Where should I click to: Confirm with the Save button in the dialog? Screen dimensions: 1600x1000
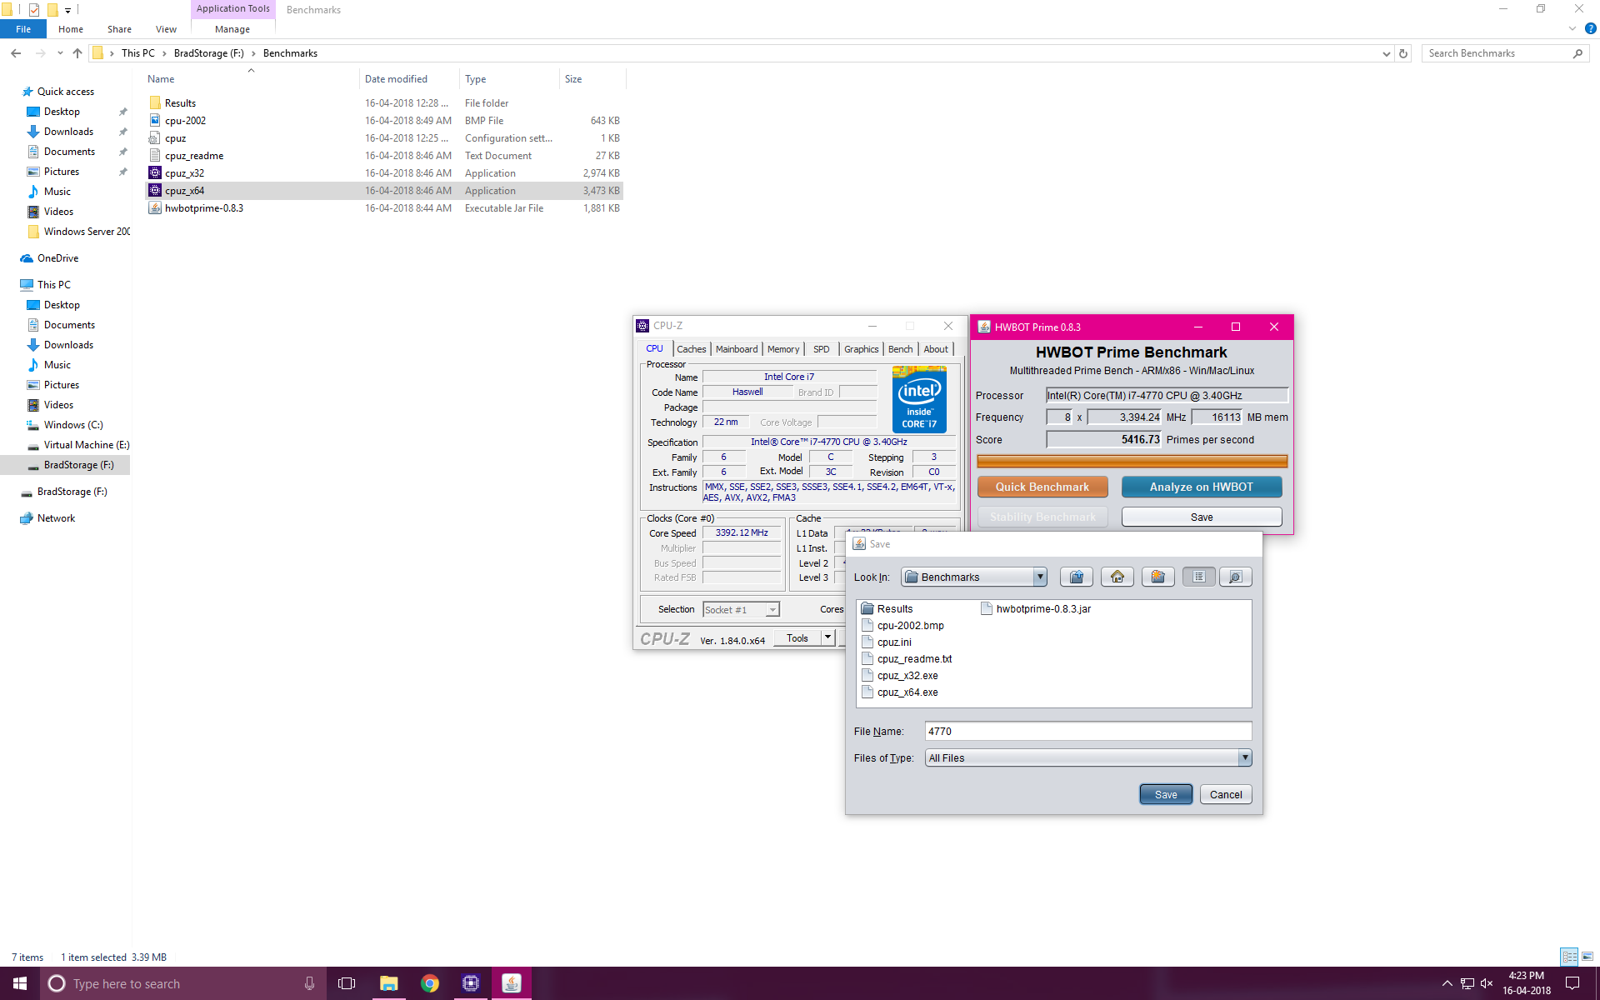click(x=1166, y=794)
